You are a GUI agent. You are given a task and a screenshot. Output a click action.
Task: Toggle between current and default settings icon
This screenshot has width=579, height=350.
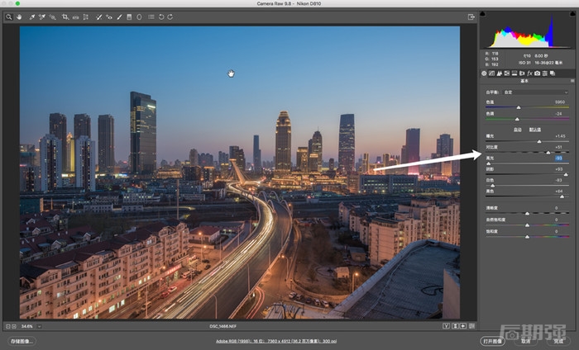pyautogui.click(x=471, y=326)
